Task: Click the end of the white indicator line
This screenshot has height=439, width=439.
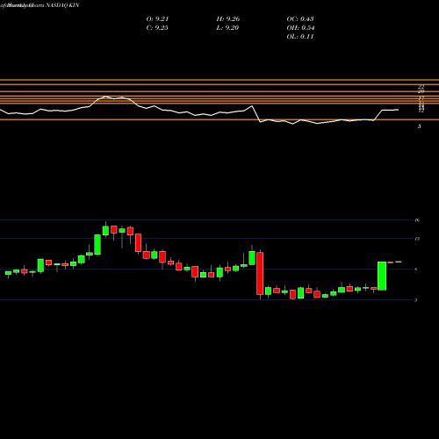Action: click(x=398, y=110)
